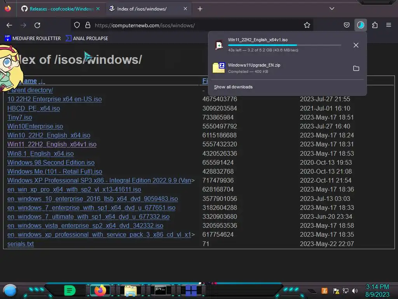
Task: Cancel the Win11_22H2 ISO download
Action: (x=356, y=45)
